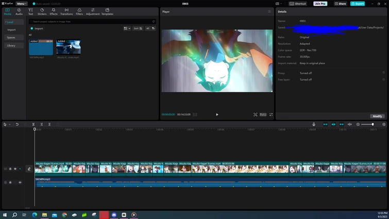389x219 pixels.
Task: Select the Atsuko Kagari video thumbnail in media
Action: [68, 47]
